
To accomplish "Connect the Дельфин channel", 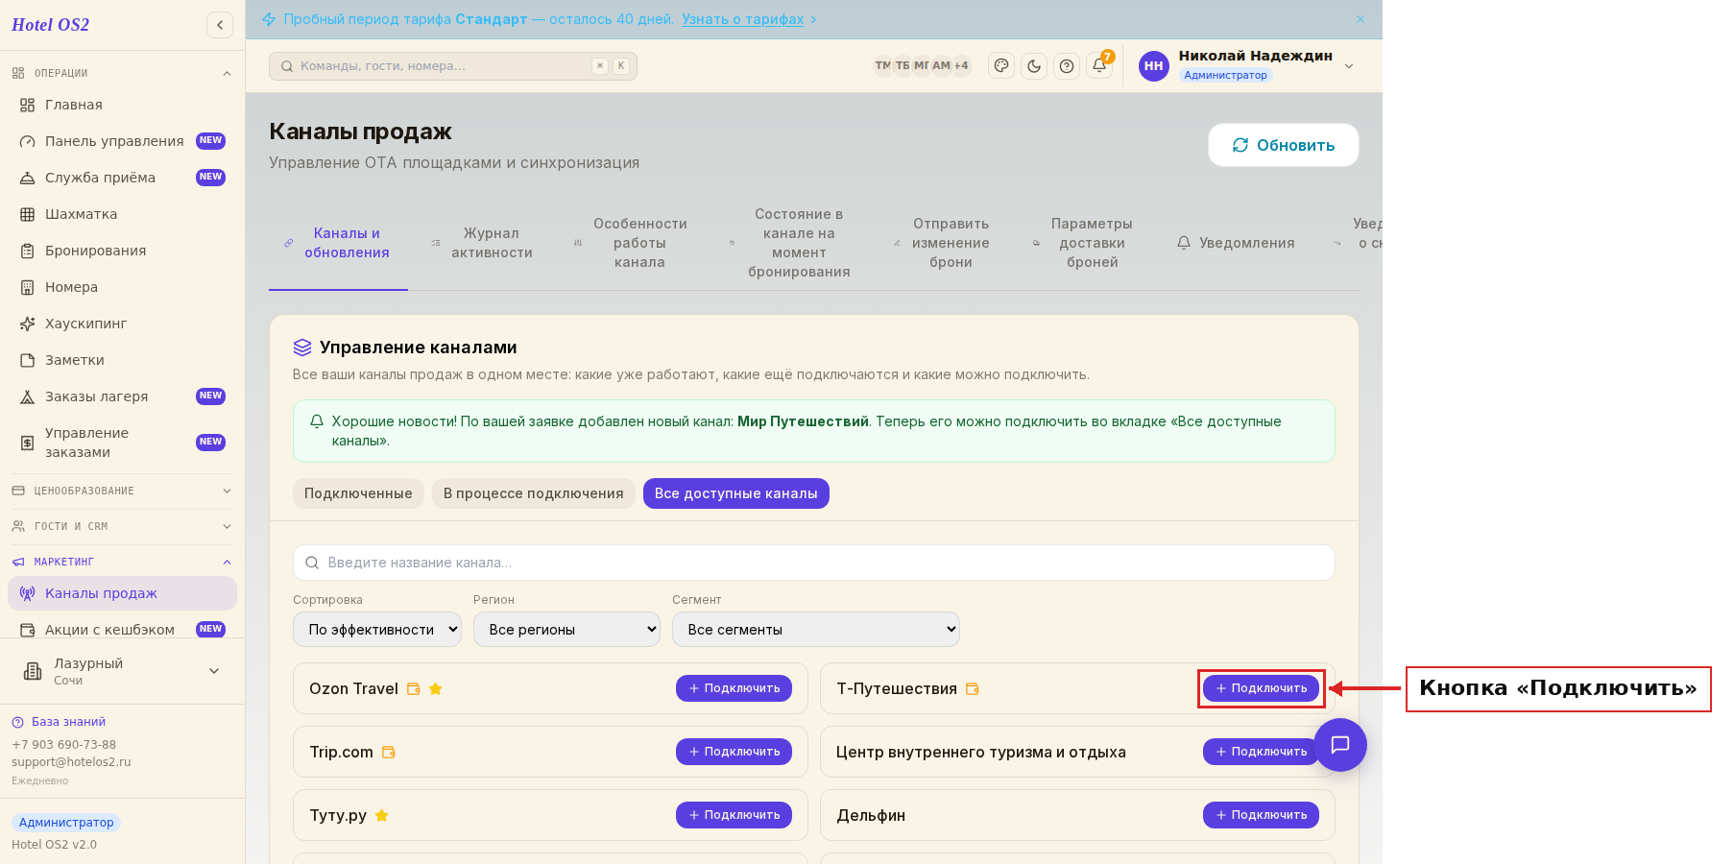I will coord(1261,815).
